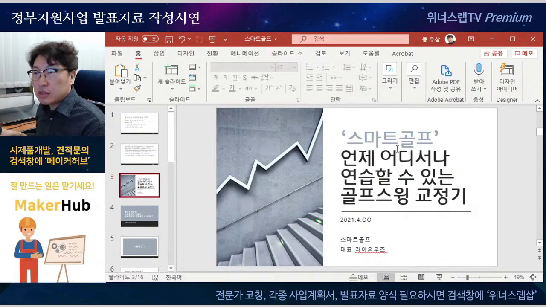546x307 pixels.
Task: Start Slide Show from status bar icon
Action: click(x=439, y=277)
